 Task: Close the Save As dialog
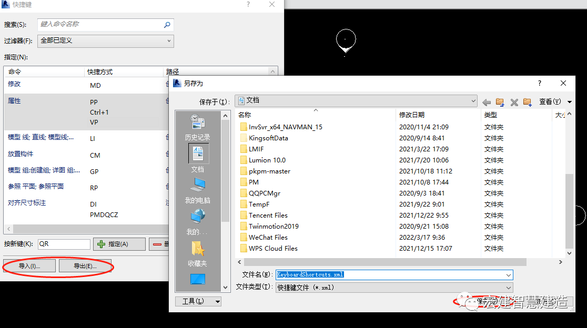(x=563, y=83)
